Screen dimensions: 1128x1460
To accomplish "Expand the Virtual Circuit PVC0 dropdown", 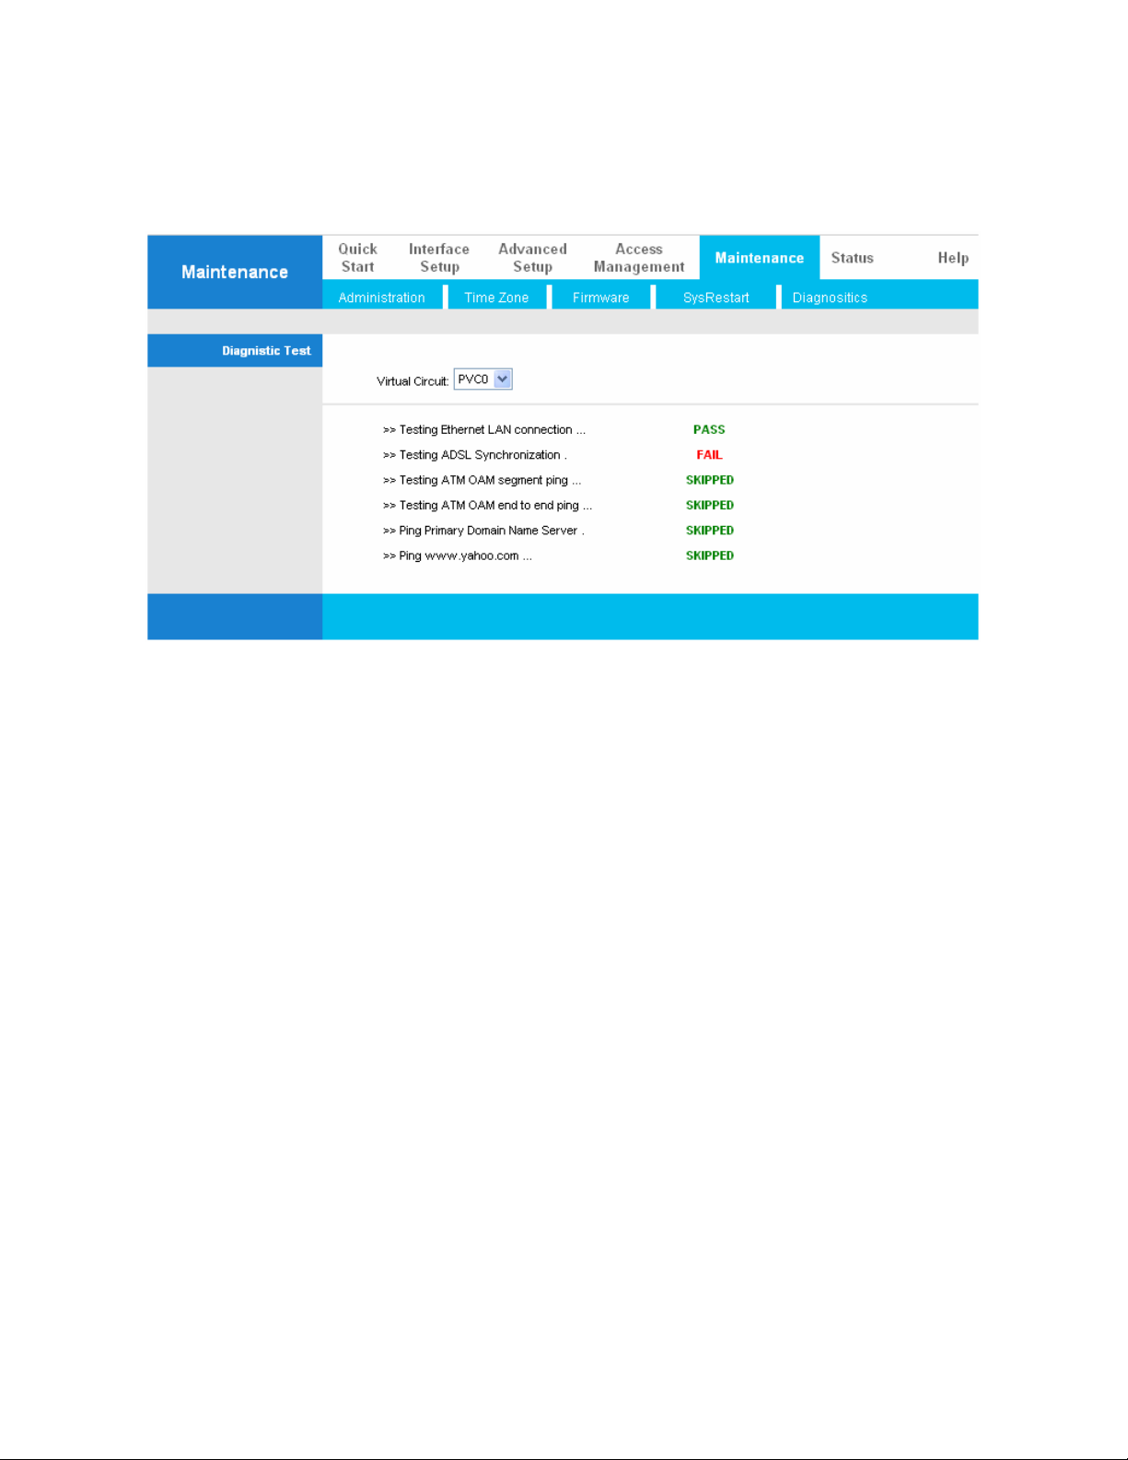I will [483, 380].
